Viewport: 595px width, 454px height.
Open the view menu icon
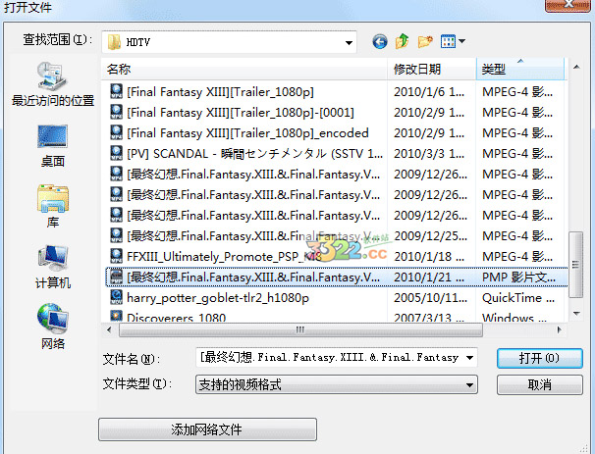448,41
